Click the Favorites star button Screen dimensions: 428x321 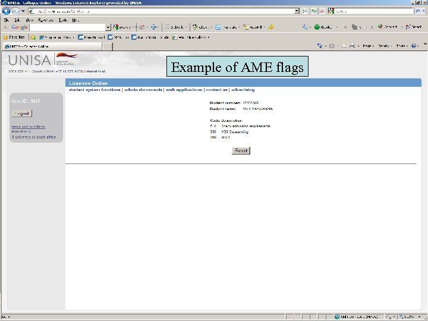14,37
